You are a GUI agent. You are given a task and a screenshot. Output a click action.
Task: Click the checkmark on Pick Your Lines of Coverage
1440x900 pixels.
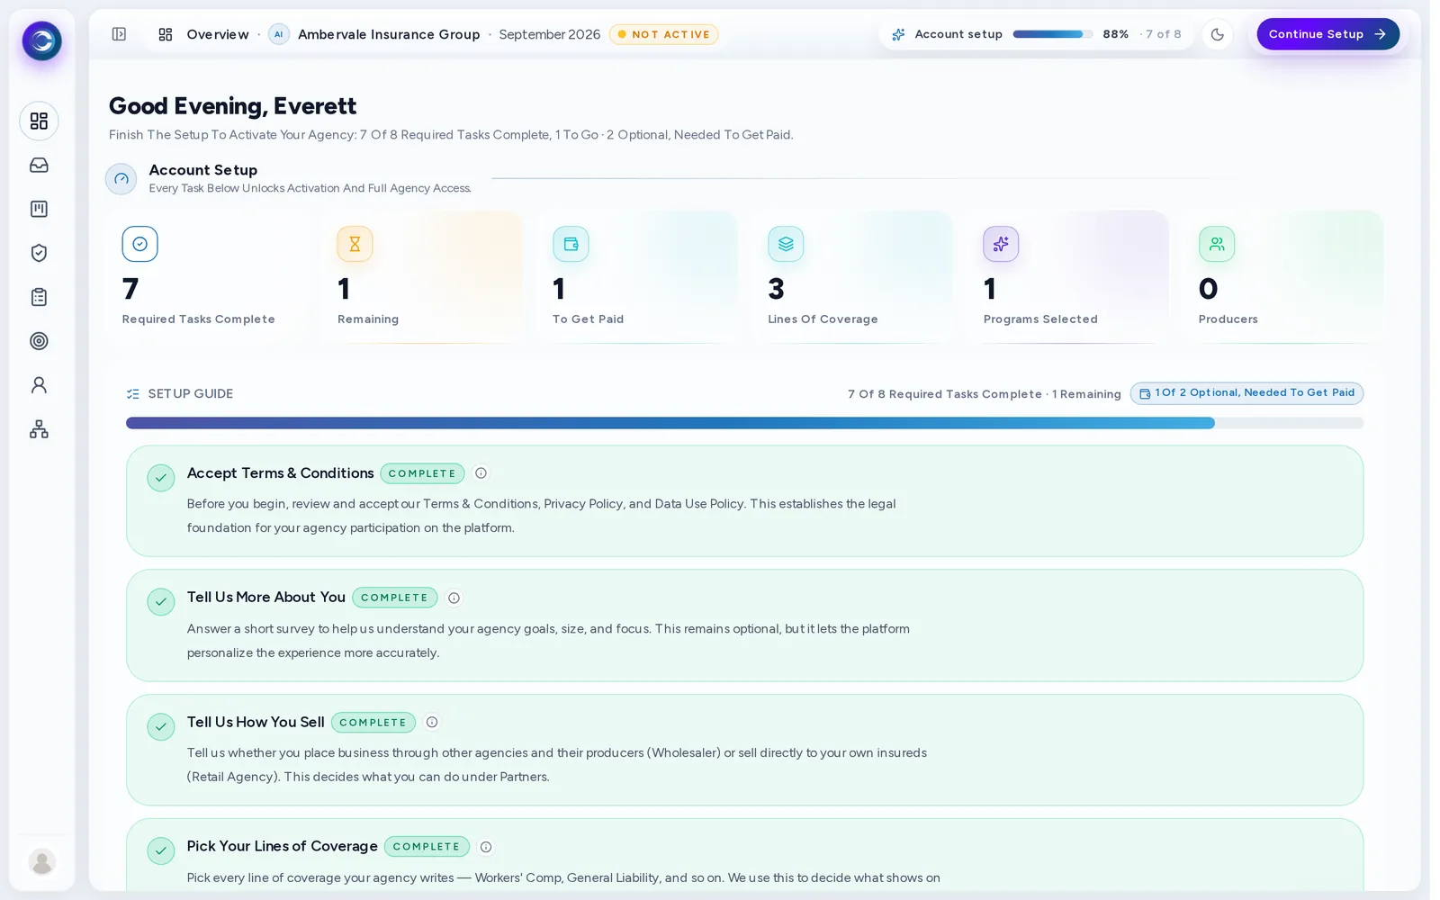[x=161, y=850]
